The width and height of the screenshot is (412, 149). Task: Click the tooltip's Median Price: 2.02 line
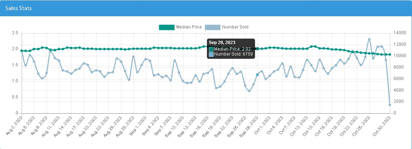pyautogui.click(x=232, y=49)
